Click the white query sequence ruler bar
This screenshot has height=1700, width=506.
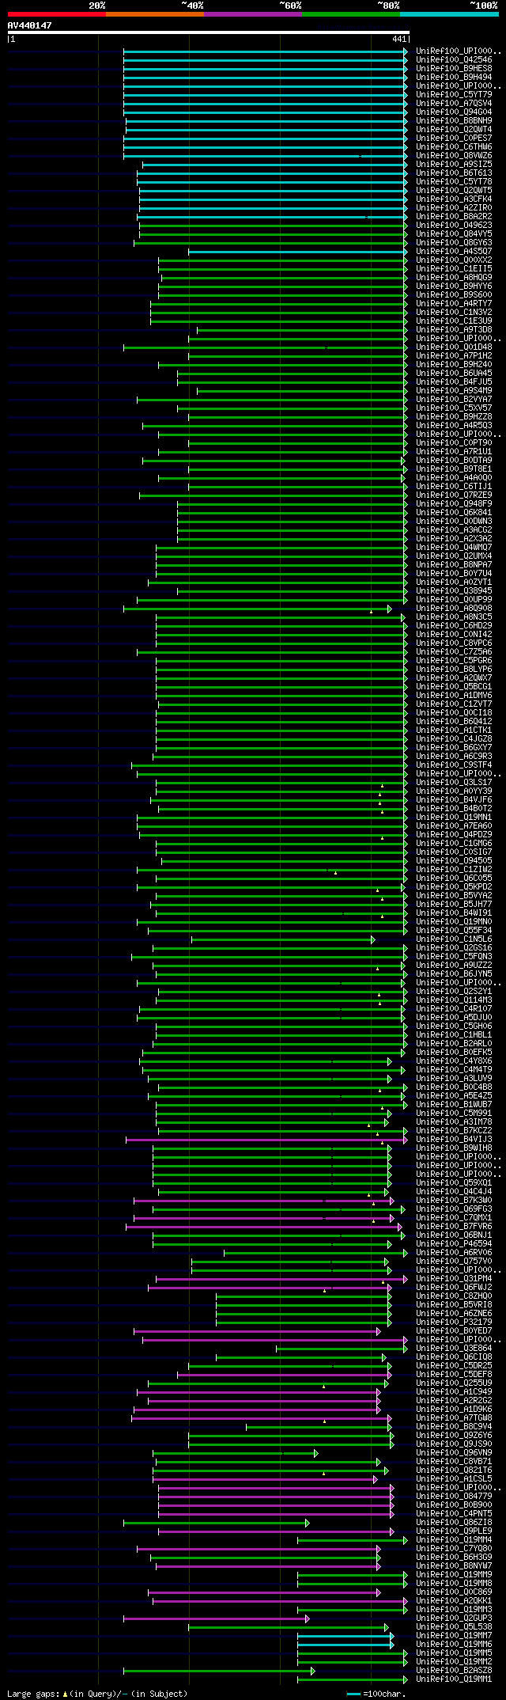[x=208, y=32]
